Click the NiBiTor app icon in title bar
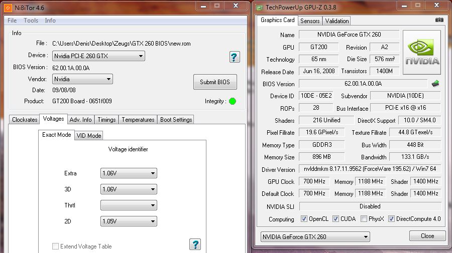The image size is (452, 253). coord(8,8)
